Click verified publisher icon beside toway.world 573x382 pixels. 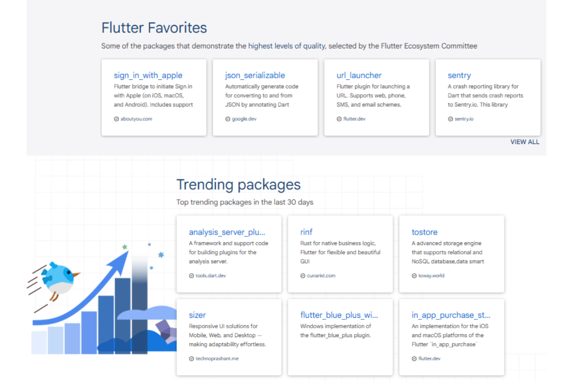(414, 276)
